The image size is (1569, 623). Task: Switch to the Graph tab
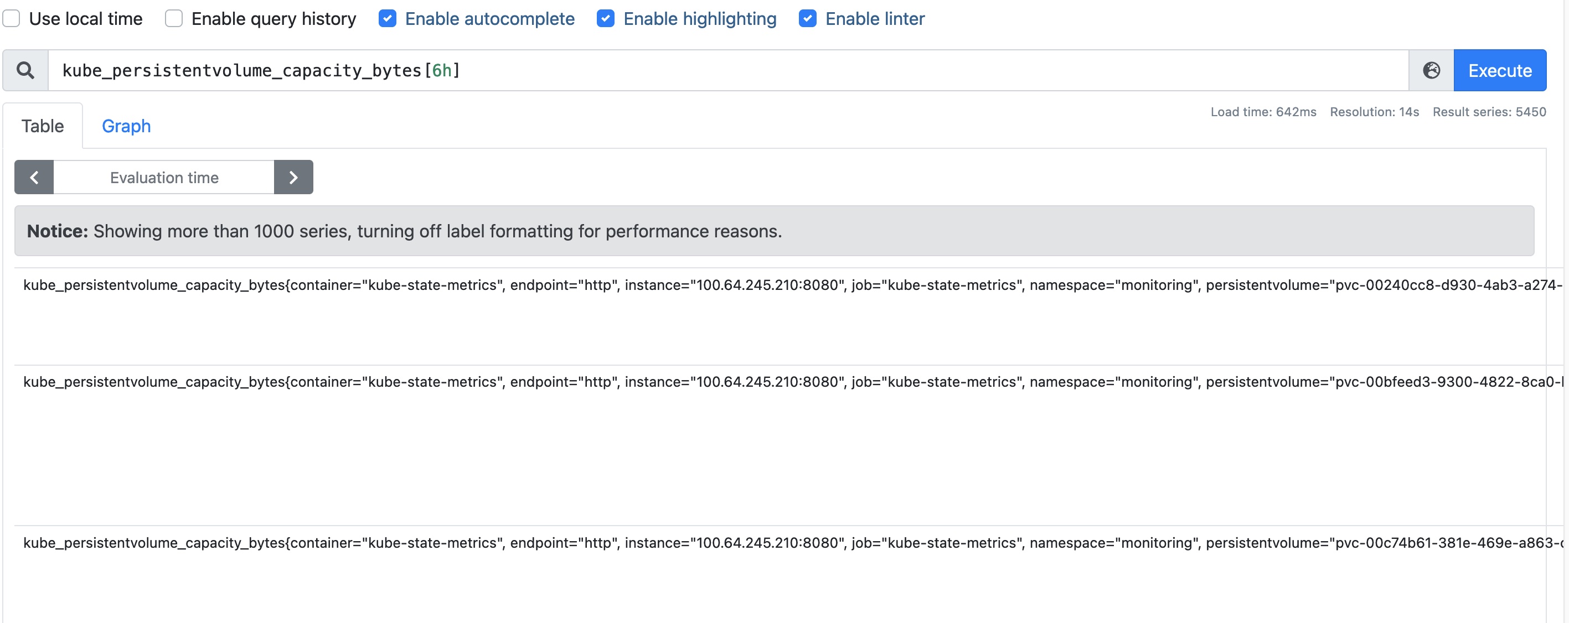126,126
